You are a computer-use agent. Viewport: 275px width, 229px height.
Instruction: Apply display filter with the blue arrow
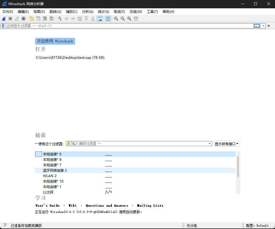(x=257, y=26)
